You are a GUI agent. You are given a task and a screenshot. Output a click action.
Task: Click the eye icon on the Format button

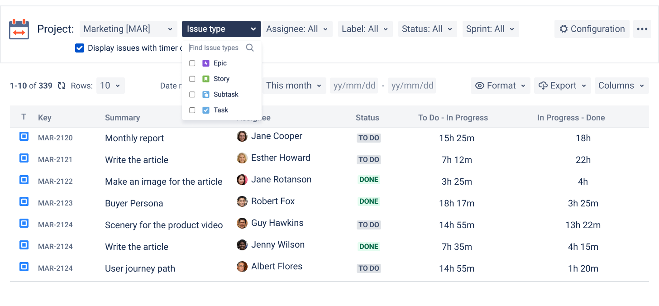(x=481, y=85)
